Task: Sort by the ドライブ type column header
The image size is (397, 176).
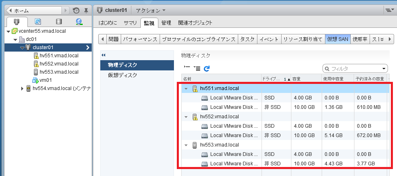Action: click(276, 79)
